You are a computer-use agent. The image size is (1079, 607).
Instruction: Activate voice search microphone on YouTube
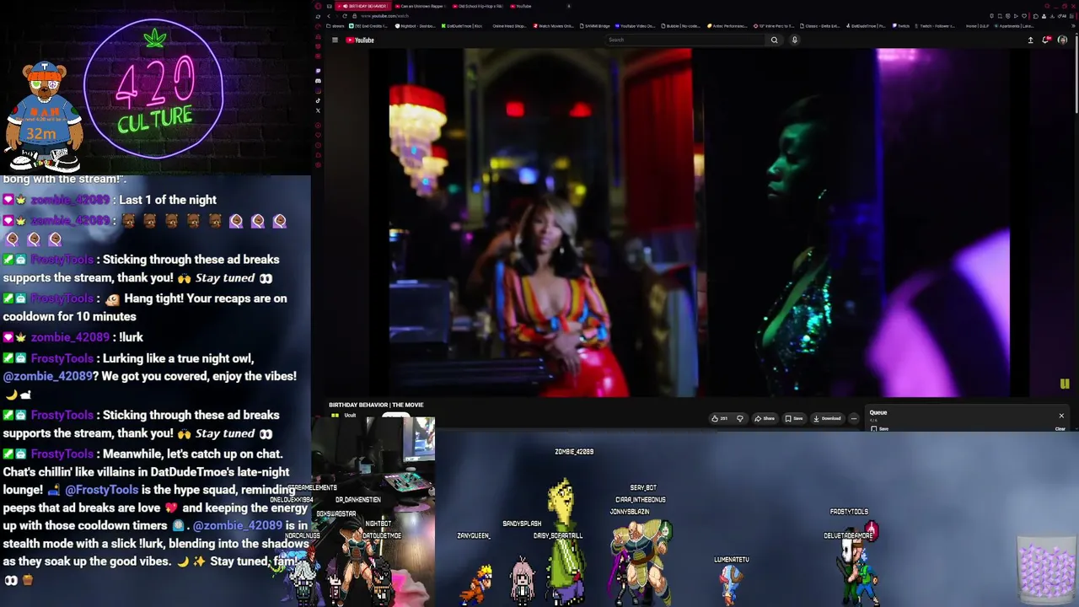point(794,40)
